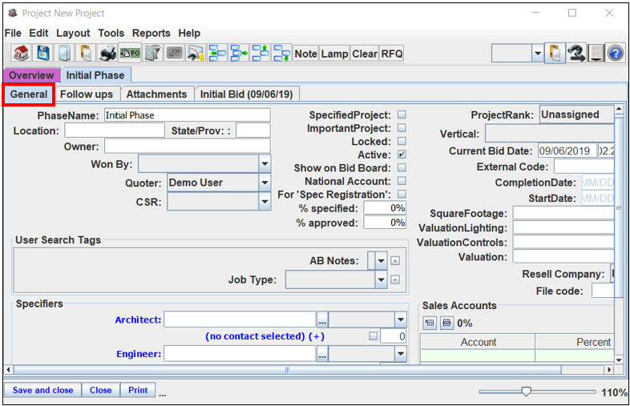Click the Clear toolbar button

365,54
